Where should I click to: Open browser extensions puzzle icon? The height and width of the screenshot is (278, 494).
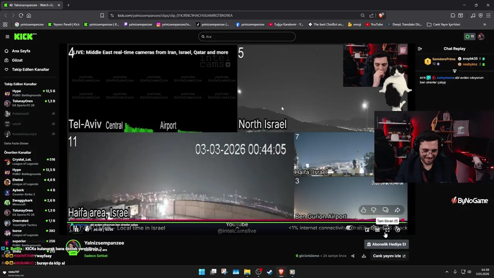[453, 15]
